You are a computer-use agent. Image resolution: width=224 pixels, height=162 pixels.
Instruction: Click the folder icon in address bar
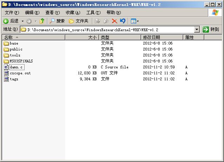click(x=24, y=30)
